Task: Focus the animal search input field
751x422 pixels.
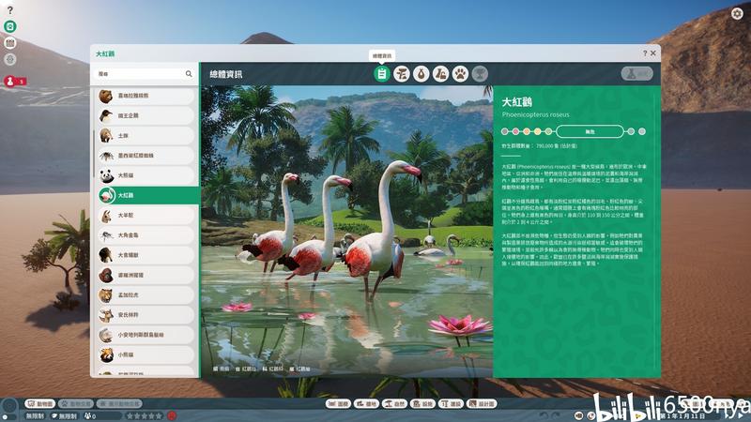Action: tap(145, 74)
